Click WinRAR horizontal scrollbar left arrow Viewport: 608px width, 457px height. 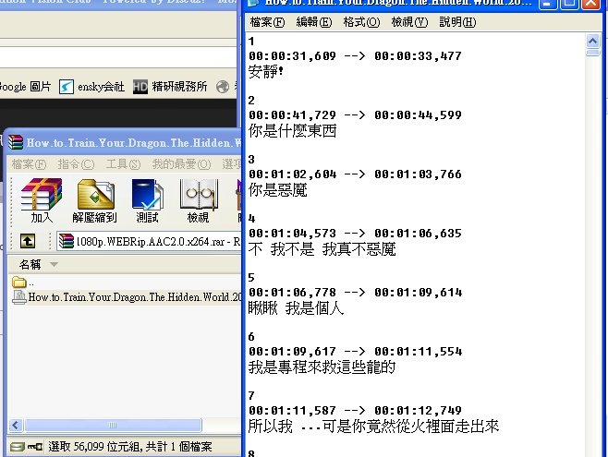pyautogui.click(x=16, y=426)
